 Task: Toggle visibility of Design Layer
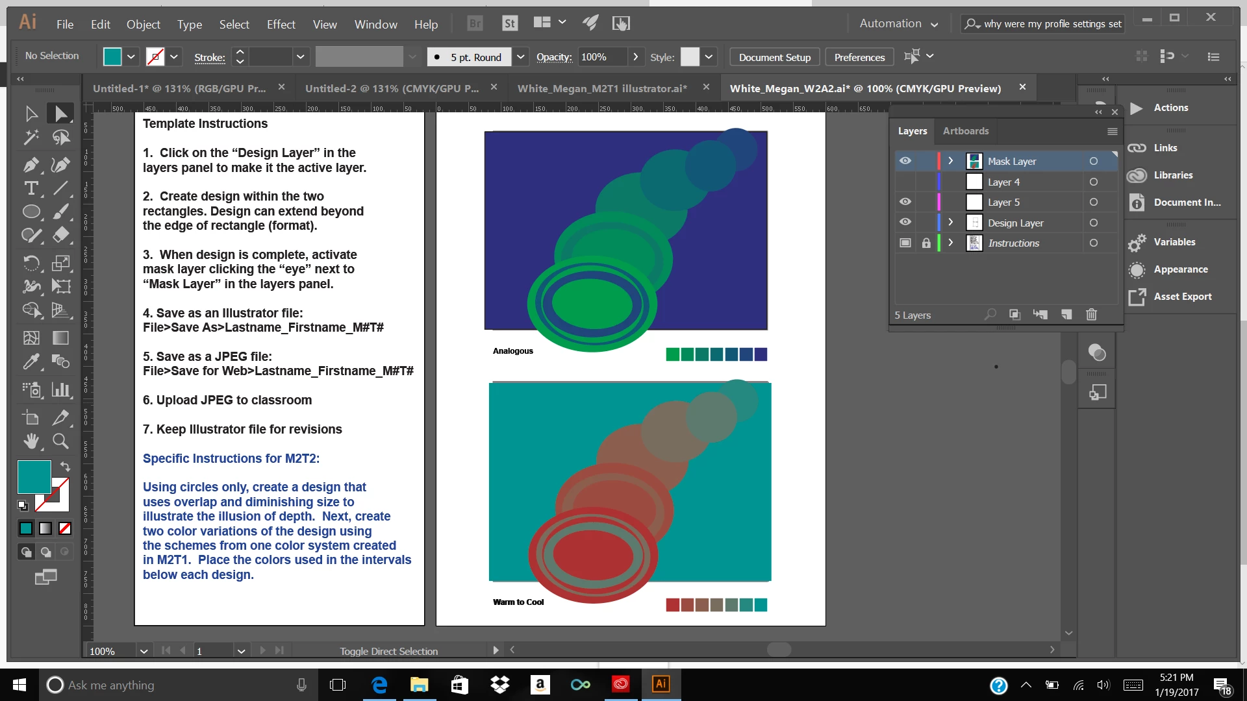tap(905, 223)
